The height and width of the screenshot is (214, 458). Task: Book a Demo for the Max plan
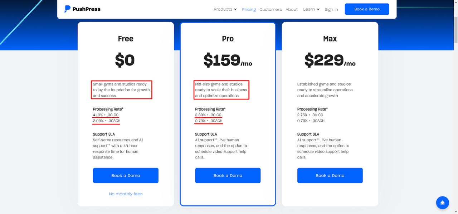pos(330,175)
